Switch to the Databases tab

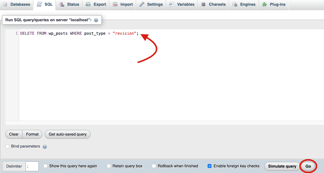pyautogui.click(x=16, y=4)
